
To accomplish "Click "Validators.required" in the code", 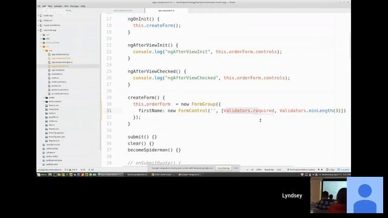I will 249,110.
